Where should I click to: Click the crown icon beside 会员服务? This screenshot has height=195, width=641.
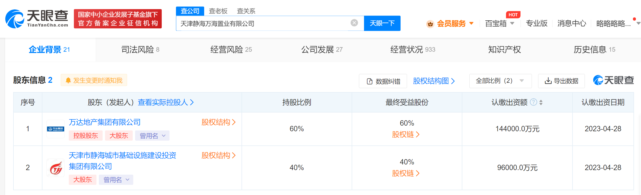pyautogui.click(x=430, y=24)
